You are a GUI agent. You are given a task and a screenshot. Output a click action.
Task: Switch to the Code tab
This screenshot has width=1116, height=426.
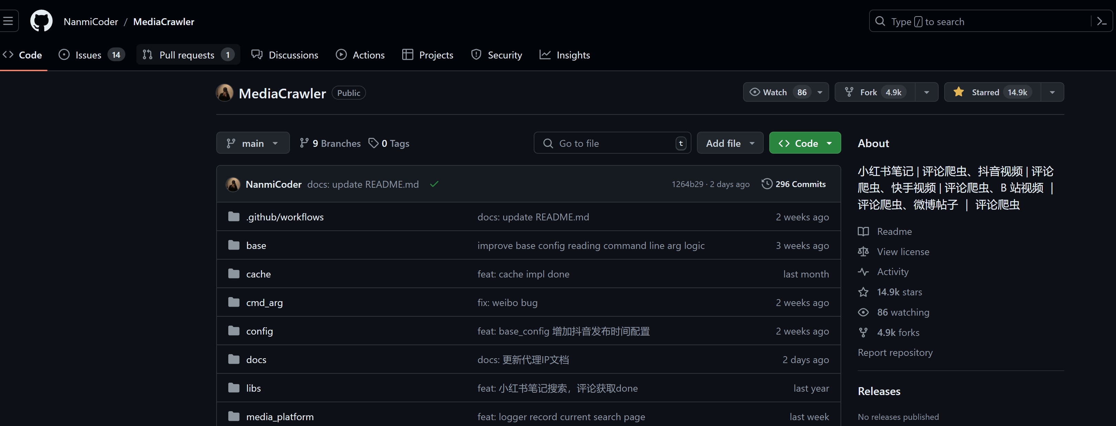point(22,55)
